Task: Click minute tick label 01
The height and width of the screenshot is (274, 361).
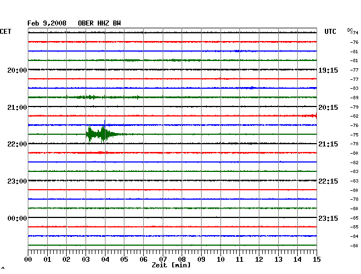Action: [47, 259]
